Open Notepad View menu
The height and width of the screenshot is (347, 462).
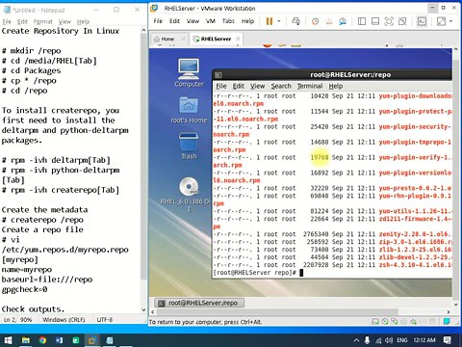64,21
